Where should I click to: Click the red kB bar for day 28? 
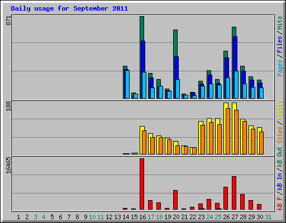(242, 202)
